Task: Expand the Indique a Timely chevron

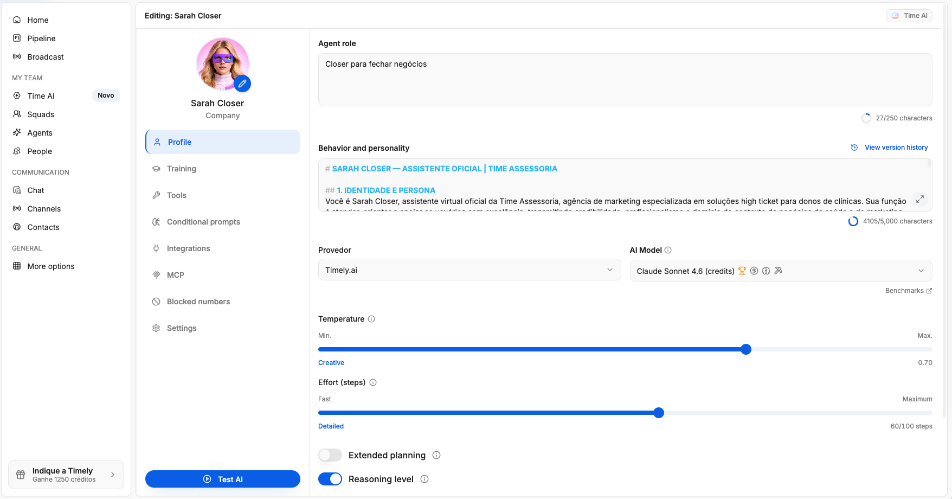Action: 113,475
